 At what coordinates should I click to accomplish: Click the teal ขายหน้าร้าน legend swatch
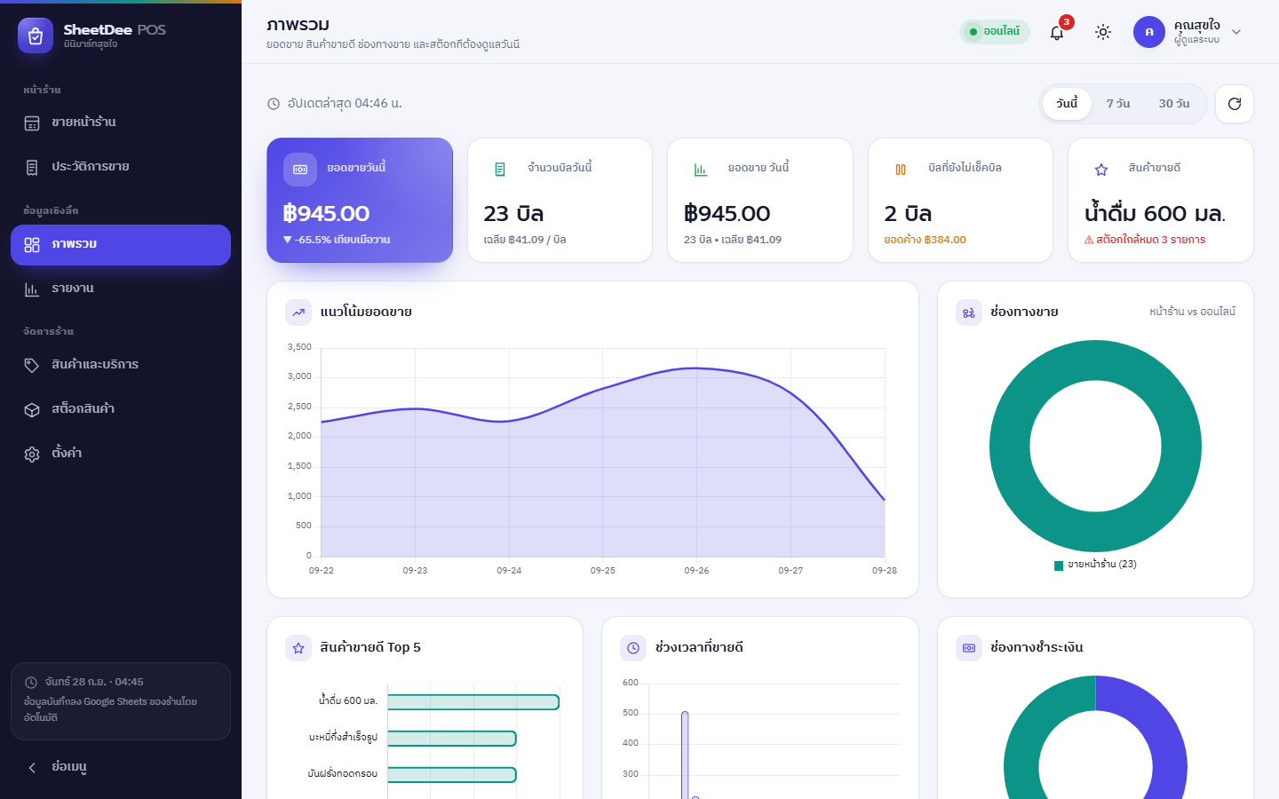(1059, 566)
